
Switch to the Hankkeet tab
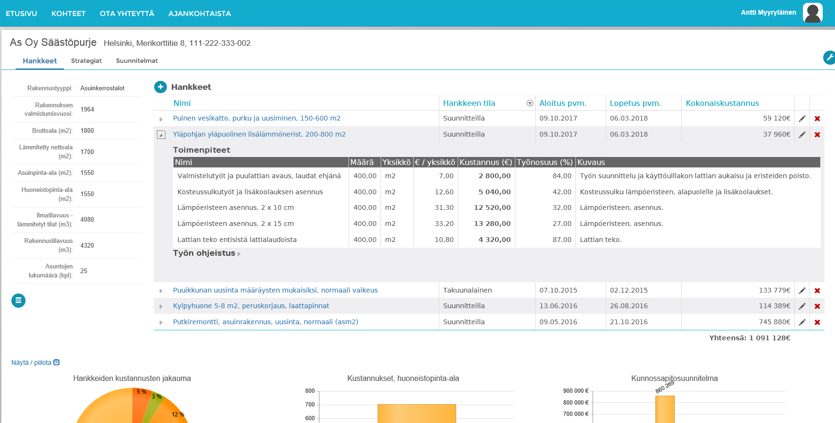pos(40,61)
